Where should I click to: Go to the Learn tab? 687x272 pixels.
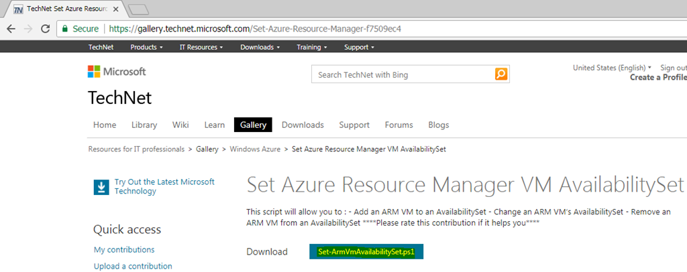pyautogui.click(x=214, y=125)
